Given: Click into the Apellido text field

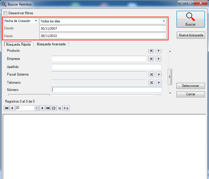Looking at the screenshot, I should click(x=106, y=67).
